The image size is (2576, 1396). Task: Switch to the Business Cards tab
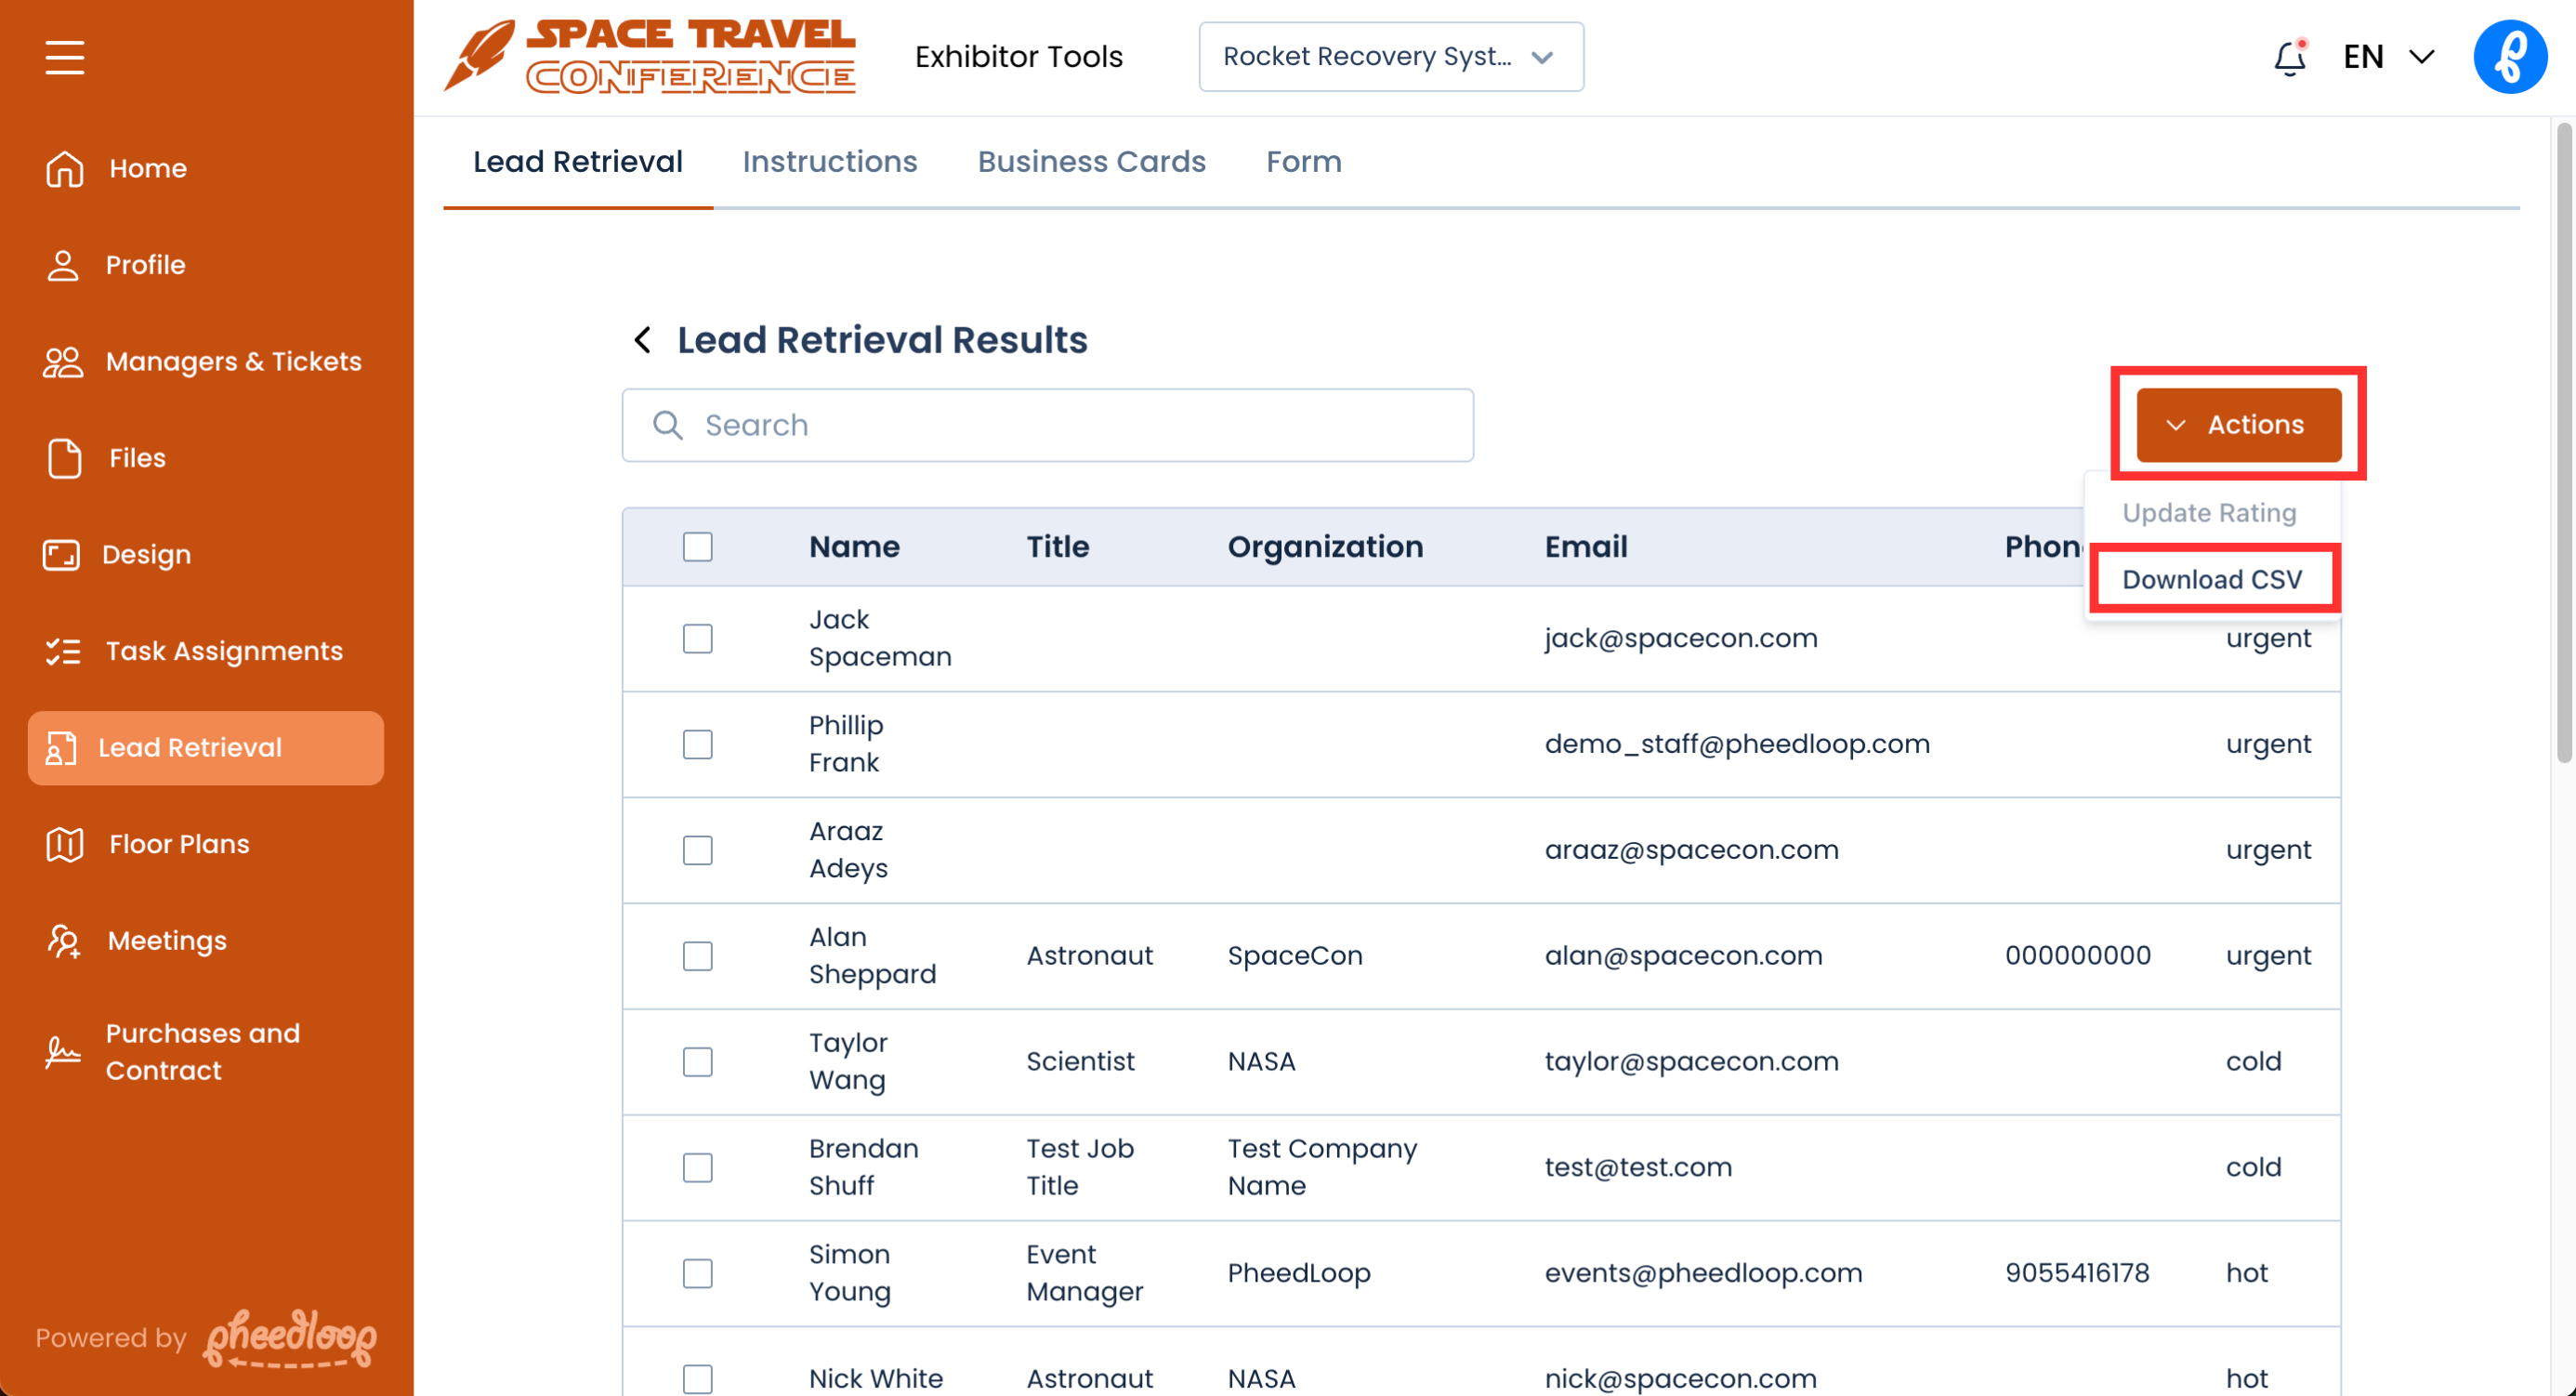1091,162
